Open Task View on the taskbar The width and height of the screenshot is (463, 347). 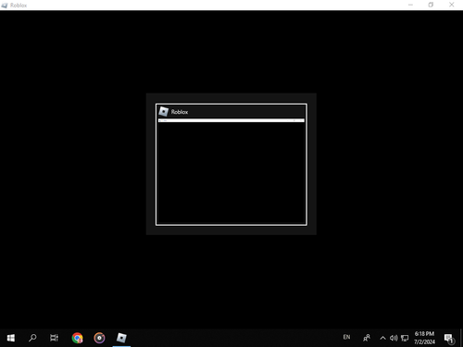click(x=54, y=338)
